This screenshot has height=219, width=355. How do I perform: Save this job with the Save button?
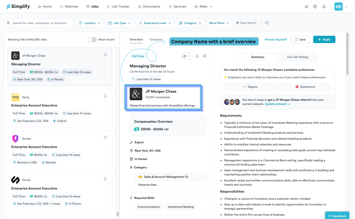click(300, 40)
